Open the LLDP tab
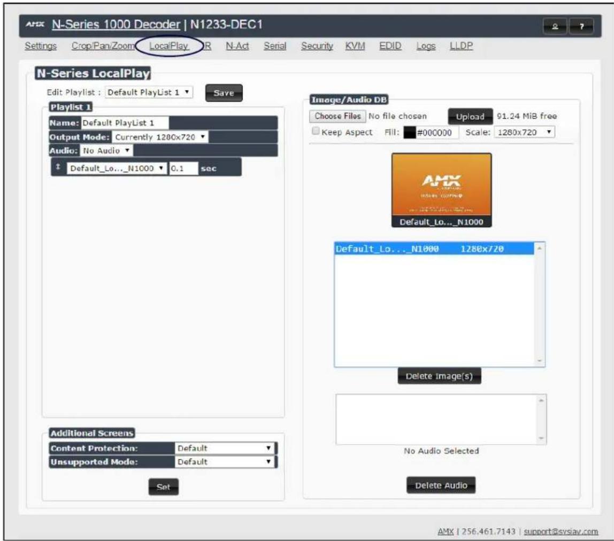This screenshot has width=614, height=541. 461,46
